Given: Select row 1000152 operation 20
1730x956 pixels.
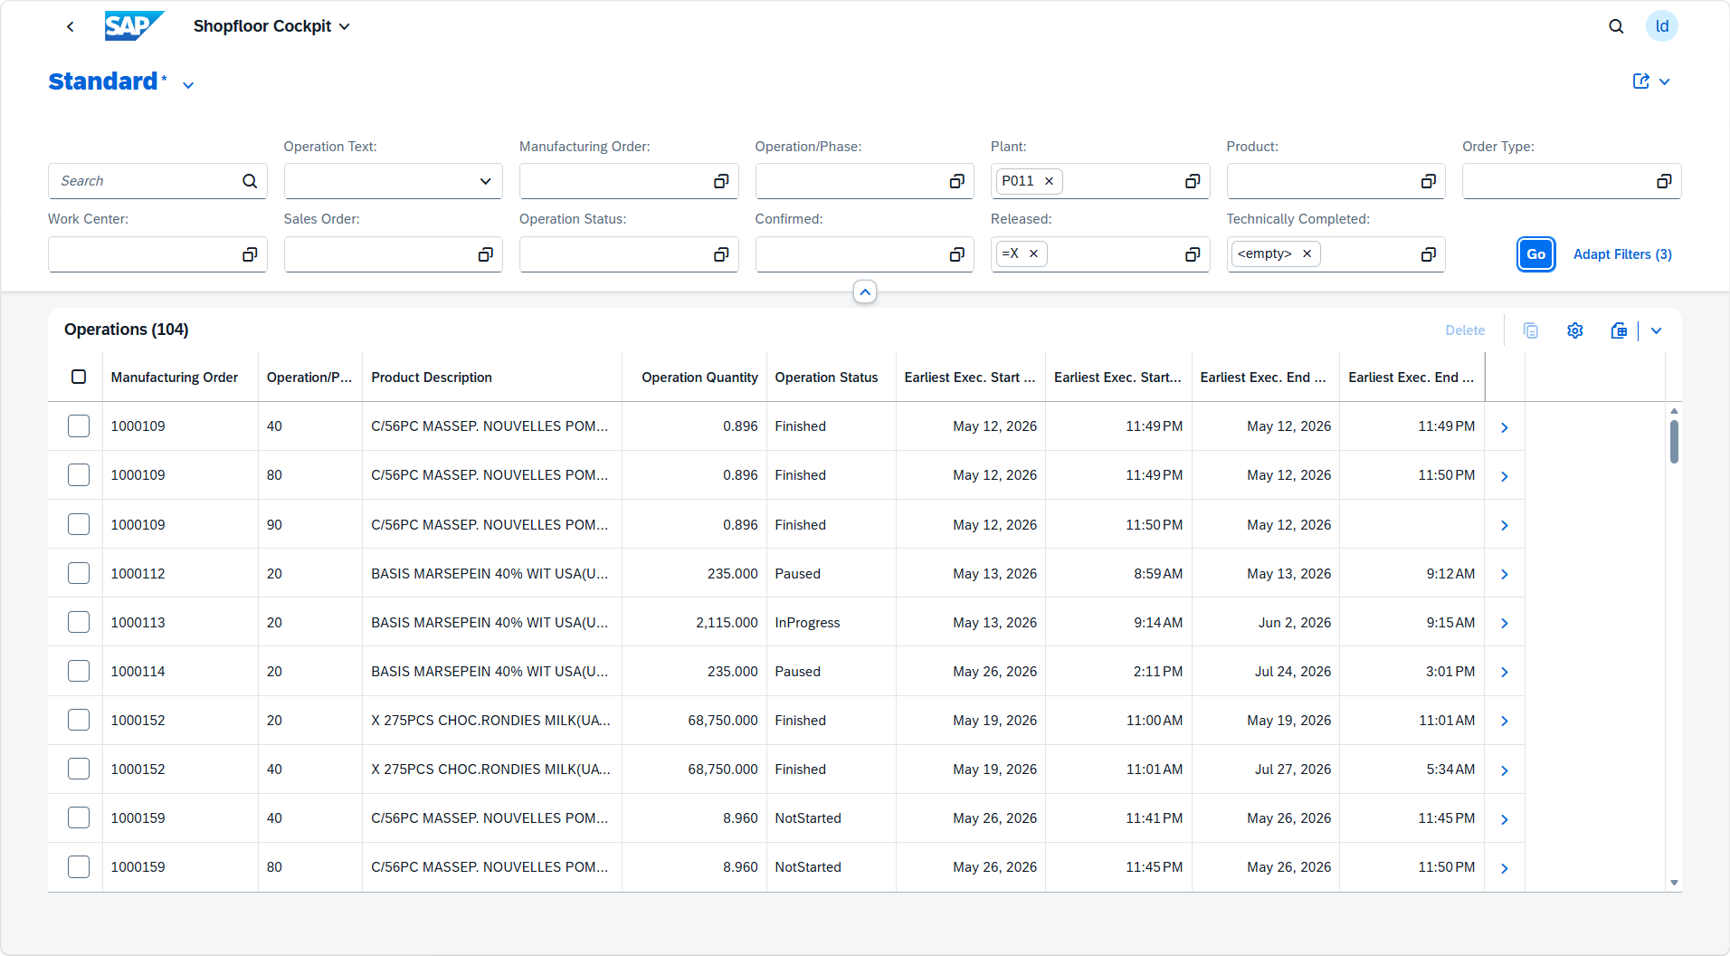Looking at the screenshot, I should pos(79,720).
